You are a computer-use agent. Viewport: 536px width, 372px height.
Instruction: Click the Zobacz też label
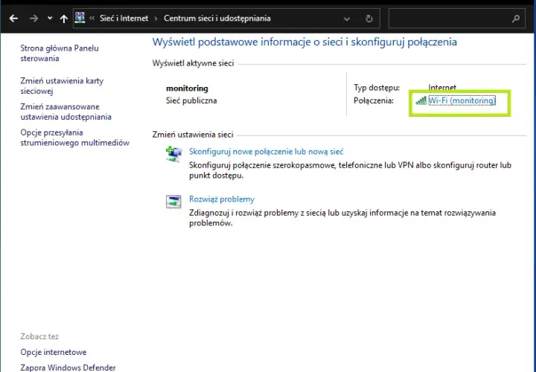39,336
